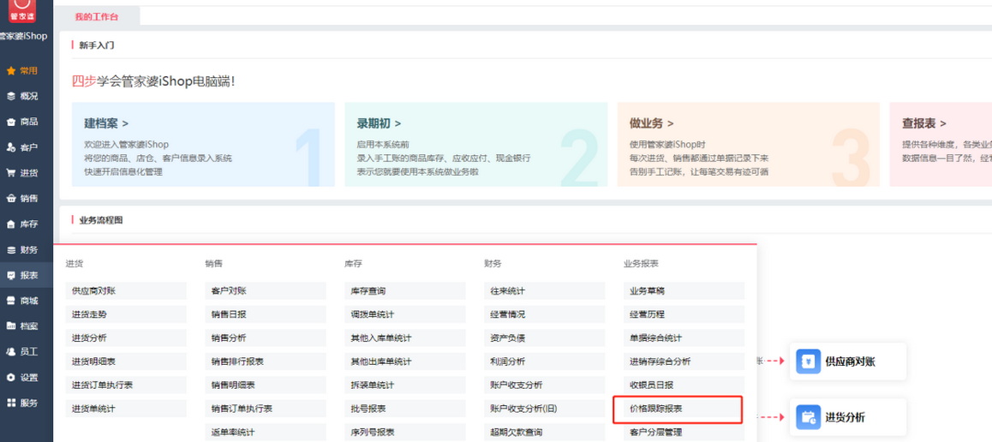Click the 管家婆 logo at top left
The image size is (992, 442).
point(23,10)
